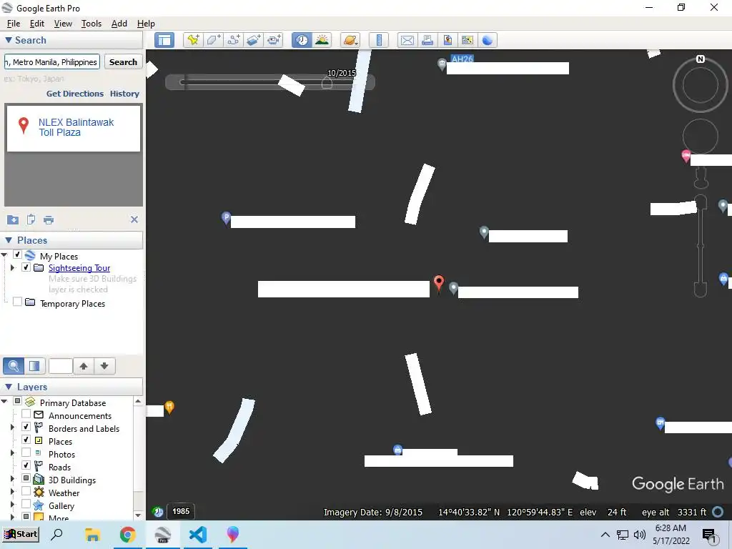Click the 1985 imagery year button
Image resolution: width=732 pixels, height=549 pixels.
click(x=181, y=511)
